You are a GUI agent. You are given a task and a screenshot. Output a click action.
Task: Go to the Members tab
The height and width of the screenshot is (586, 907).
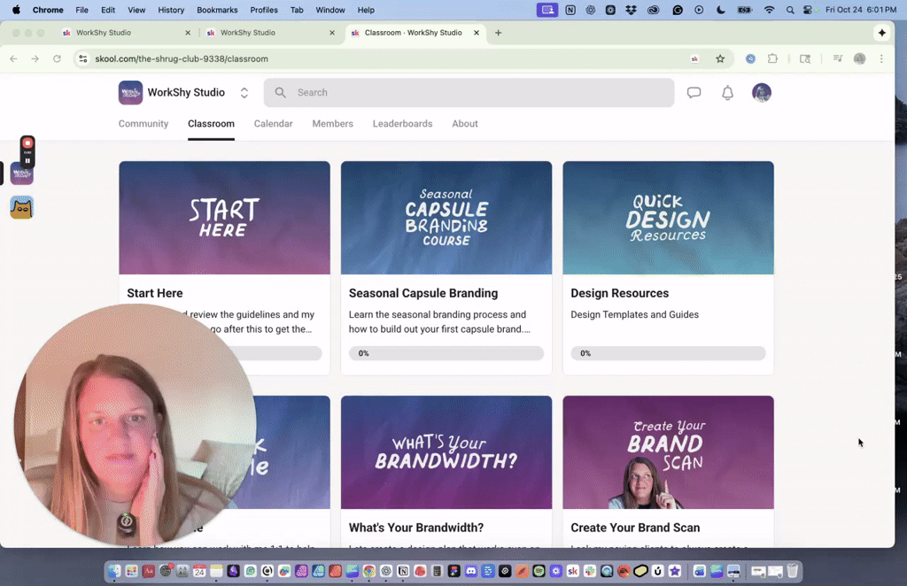[333, 124]
